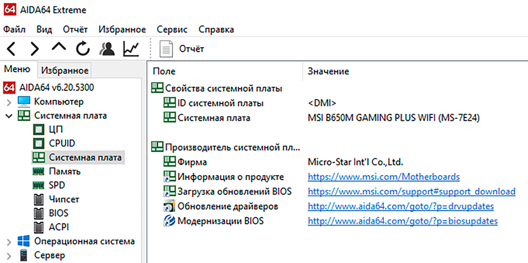
Task: Go forward with the right arrow toolbar button
Action: click(35, 49)
